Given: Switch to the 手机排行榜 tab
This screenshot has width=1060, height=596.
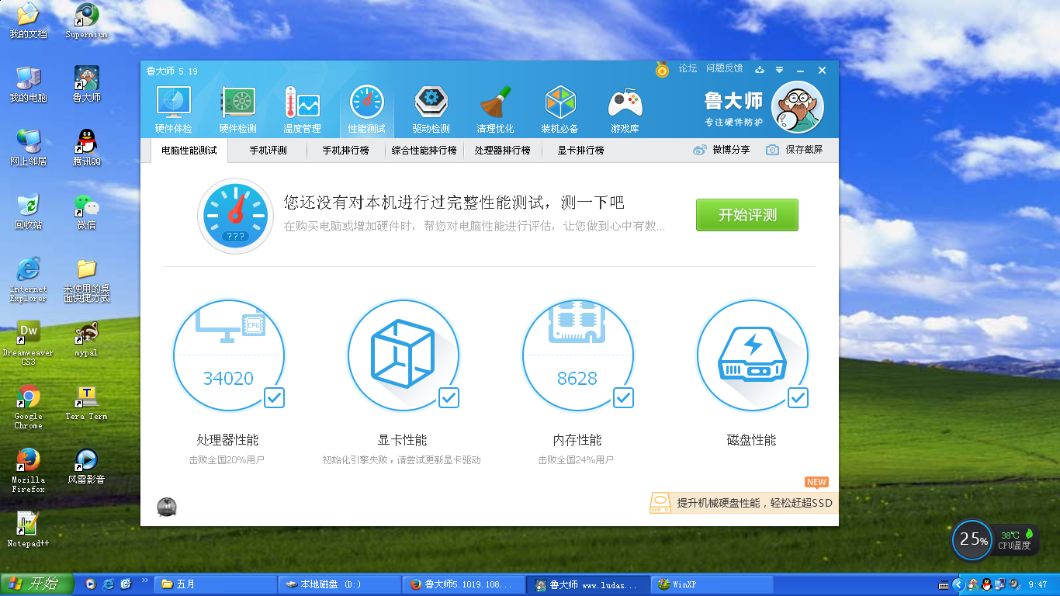Looking at the screenshot, I should pos(346,151).
